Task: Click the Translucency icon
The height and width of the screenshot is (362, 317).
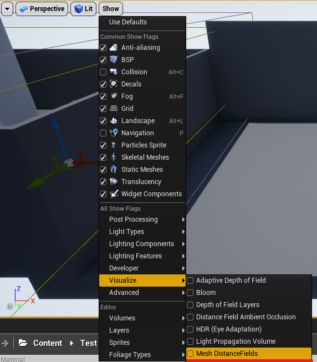Action: tap(114, 182)
